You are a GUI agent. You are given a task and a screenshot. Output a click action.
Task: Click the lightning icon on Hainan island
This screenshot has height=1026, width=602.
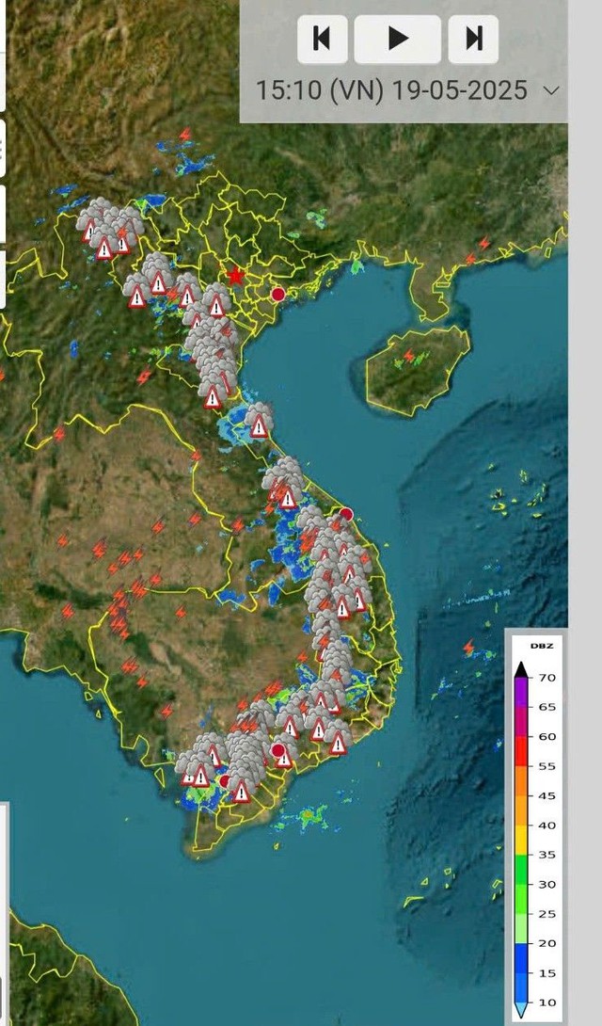pyautogui.click(x=409, y=356)
